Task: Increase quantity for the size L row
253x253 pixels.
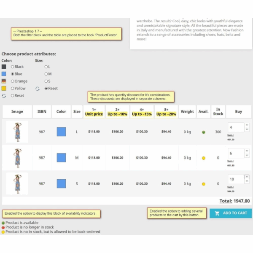Action: (x=247, y=125)
